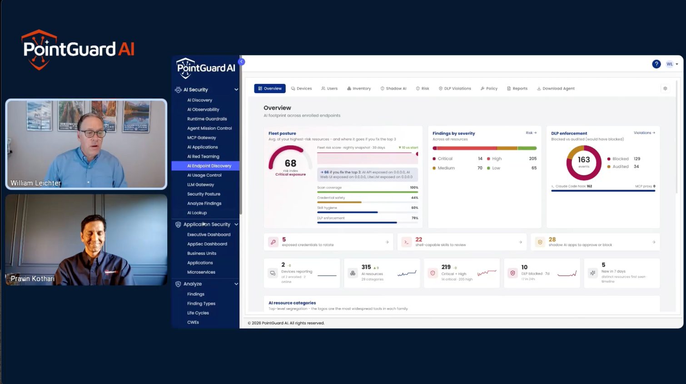Click the DLP blocked card icon
The image size is (686, 384).
pos(512,273)
